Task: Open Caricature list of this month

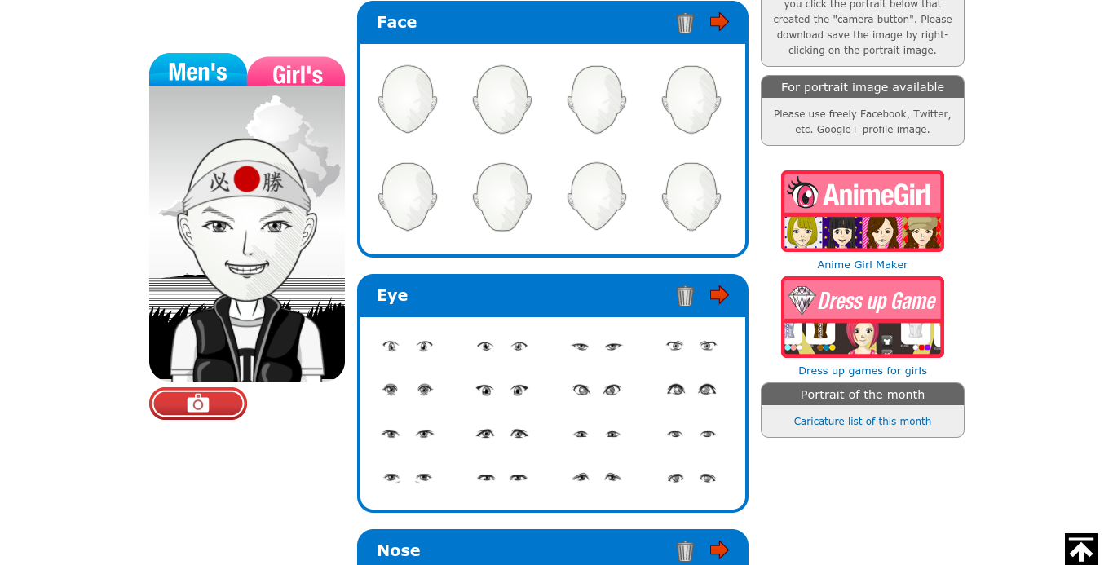Action: pos(863,422)
